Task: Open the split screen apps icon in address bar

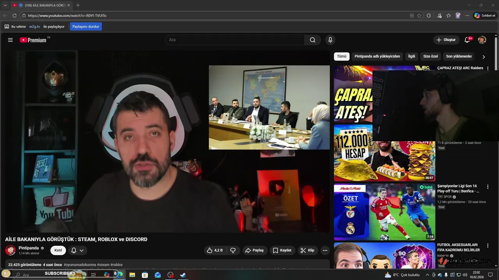Action: (412, 16)
